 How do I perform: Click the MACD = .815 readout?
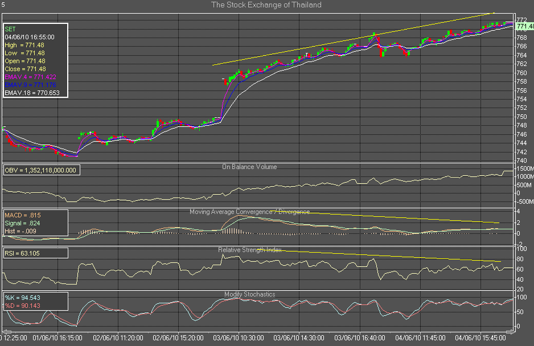(23, 215)
